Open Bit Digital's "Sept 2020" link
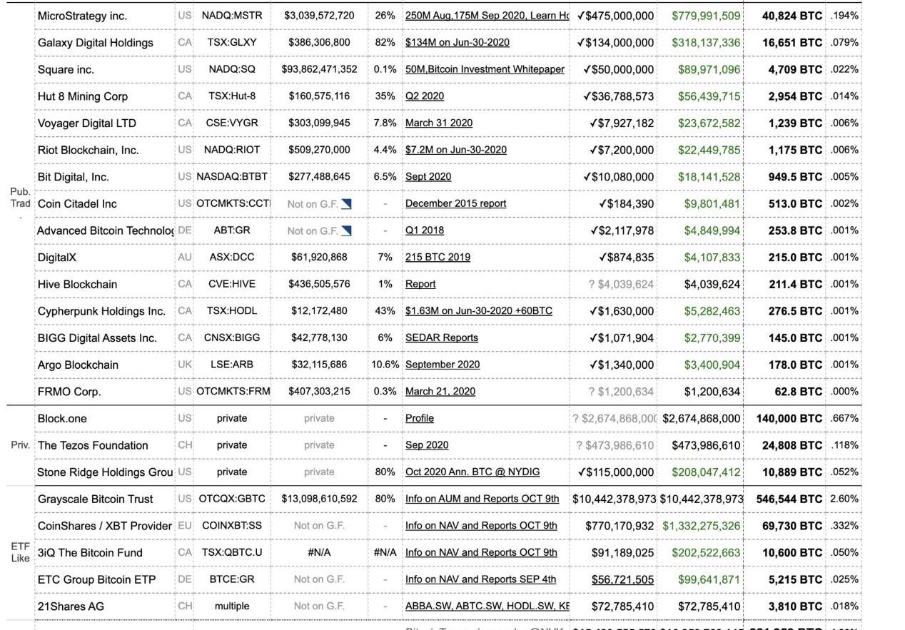 point(428,177)
